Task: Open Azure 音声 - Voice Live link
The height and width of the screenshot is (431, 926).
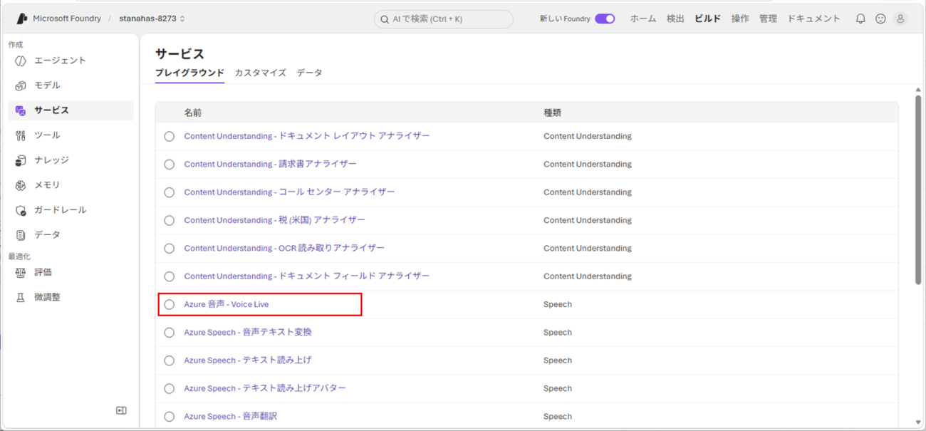Action: click(x=227, y=304)
